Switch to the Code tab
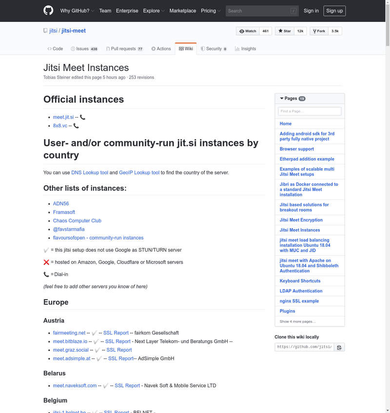This screenshot has height=413, width=390. [x=55, y=49]
